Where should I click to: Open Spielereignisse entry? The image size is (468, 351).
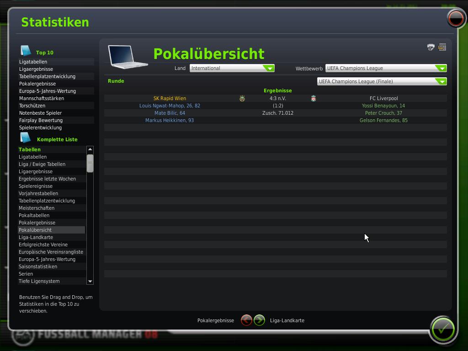36,186
